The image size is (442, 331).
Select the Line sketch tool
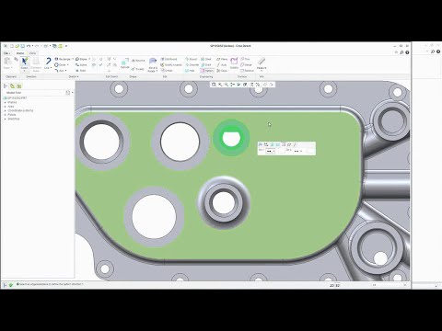coord(48,62)
